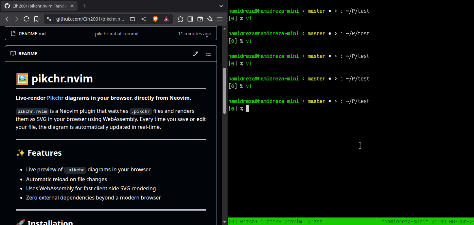This screenshot has width=474, height=225.
Task: Open Brave Shields lion icon
Action: coord(155,19)
